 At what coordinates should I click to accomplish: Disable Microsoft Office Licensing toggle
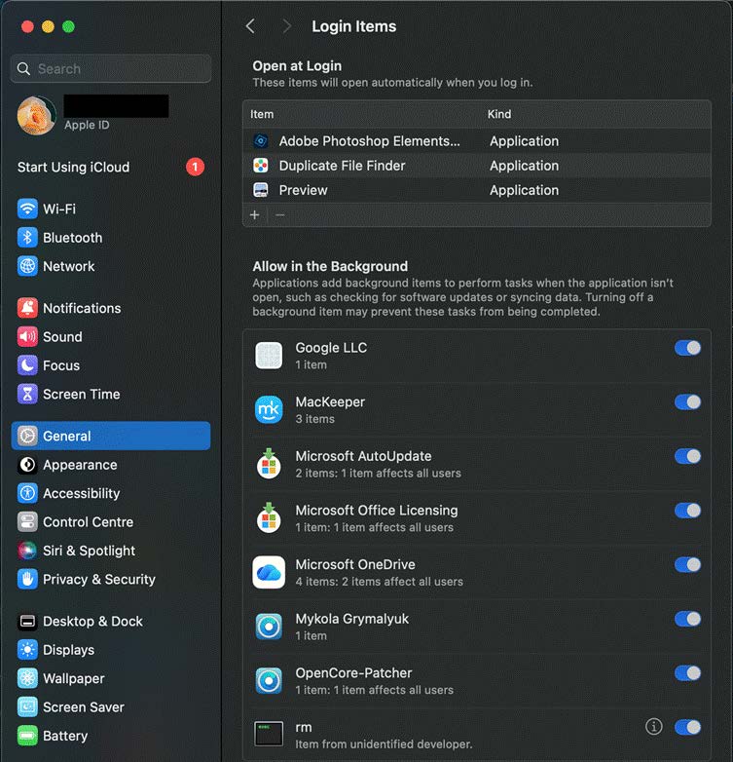click(x=687, y=511)
